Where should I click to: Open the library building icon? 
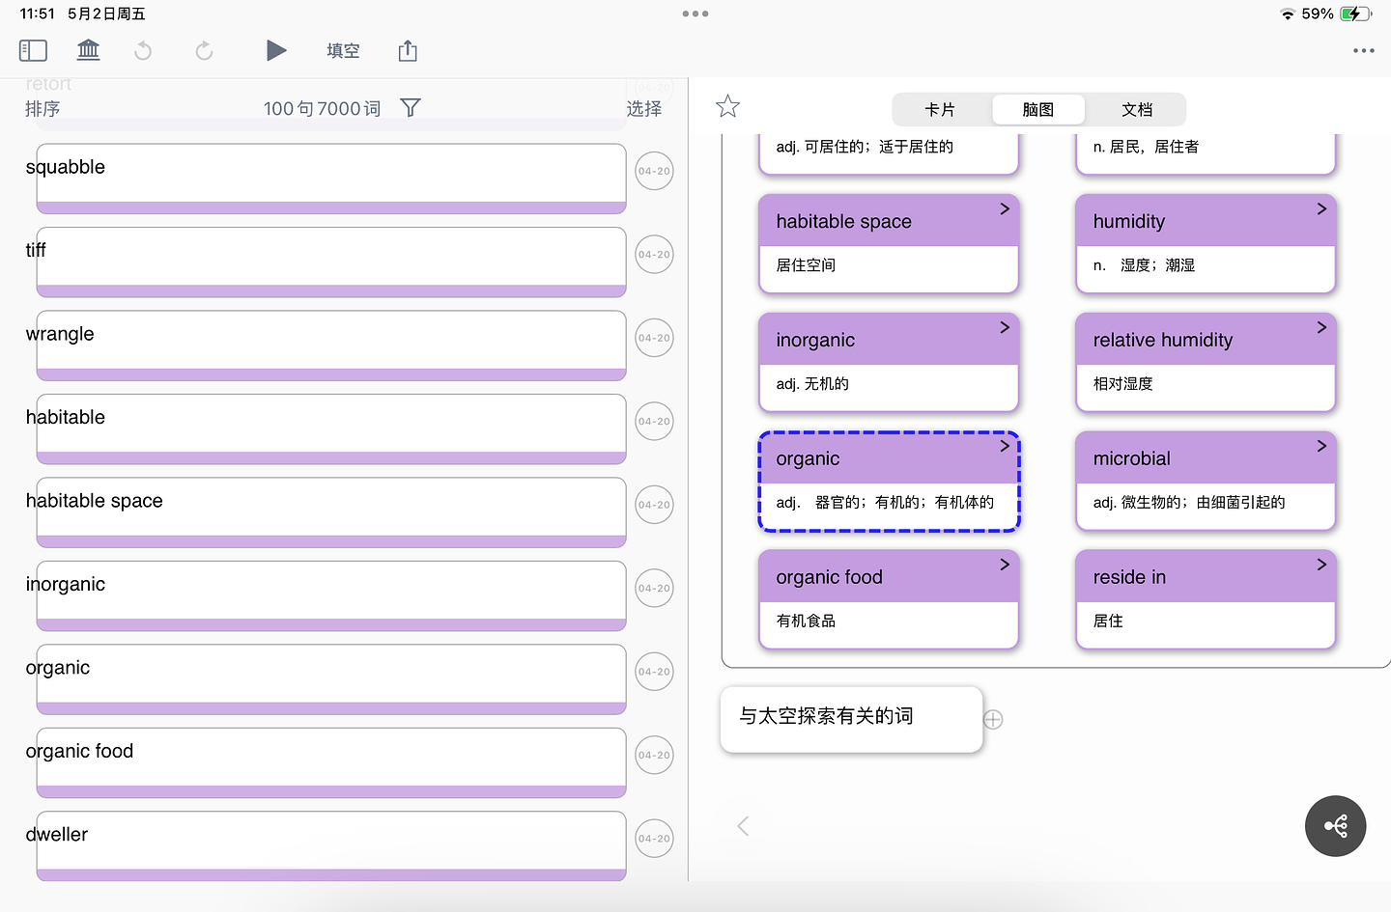(x=88, y=50)
